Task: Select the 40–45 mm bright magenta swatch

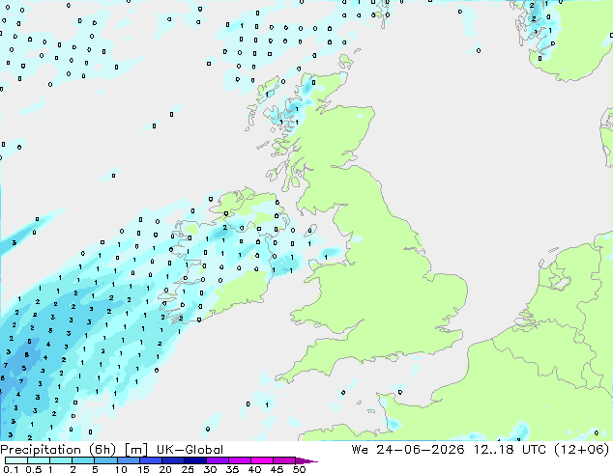Action: pos(262,460)
